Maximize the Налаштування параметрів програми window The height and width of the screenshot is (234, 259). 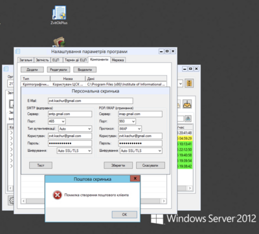(x=167, y=51)
